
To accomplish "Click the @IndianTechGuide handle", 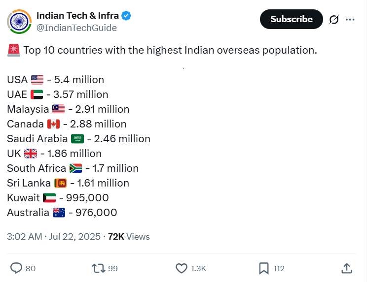I will [x=76, y=28].
